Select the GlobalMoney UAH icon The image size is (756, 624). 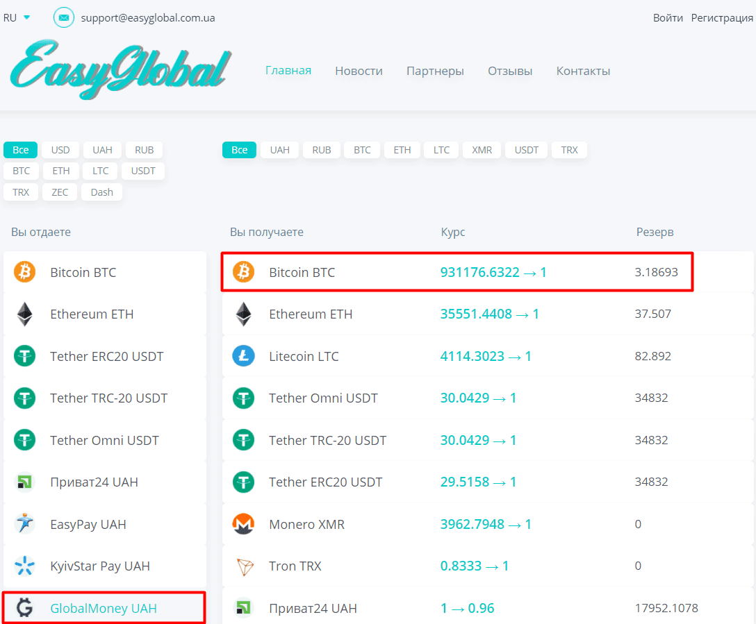tap(24, 607)
